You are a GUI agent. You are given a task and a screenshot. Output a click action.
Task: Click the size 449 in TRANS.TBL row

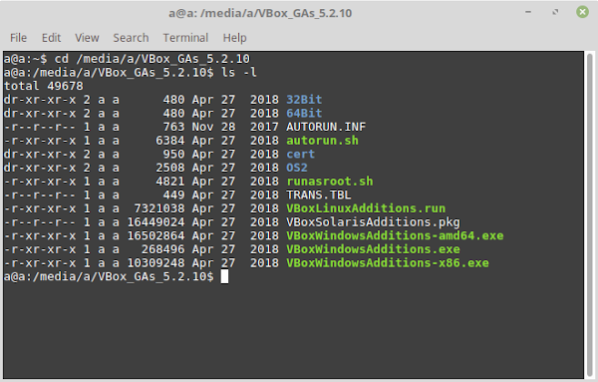pyautogui.click(x=173, y=195)
